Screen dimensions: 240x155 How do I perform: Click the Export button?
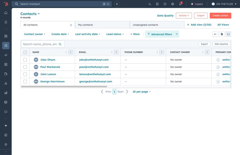(204, 44)
